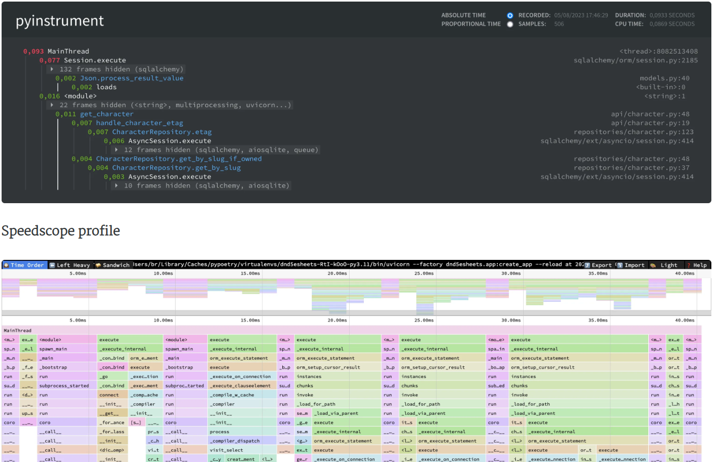Select the handle_character_etag frame
Viewport: 714px width, 462px height.
pos(139,123)
